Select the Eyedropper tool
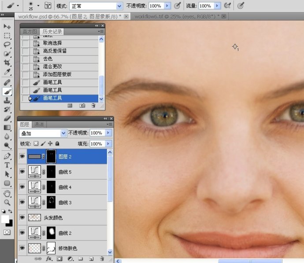Viewport: 304px width, 263px height. coord(7,72)
